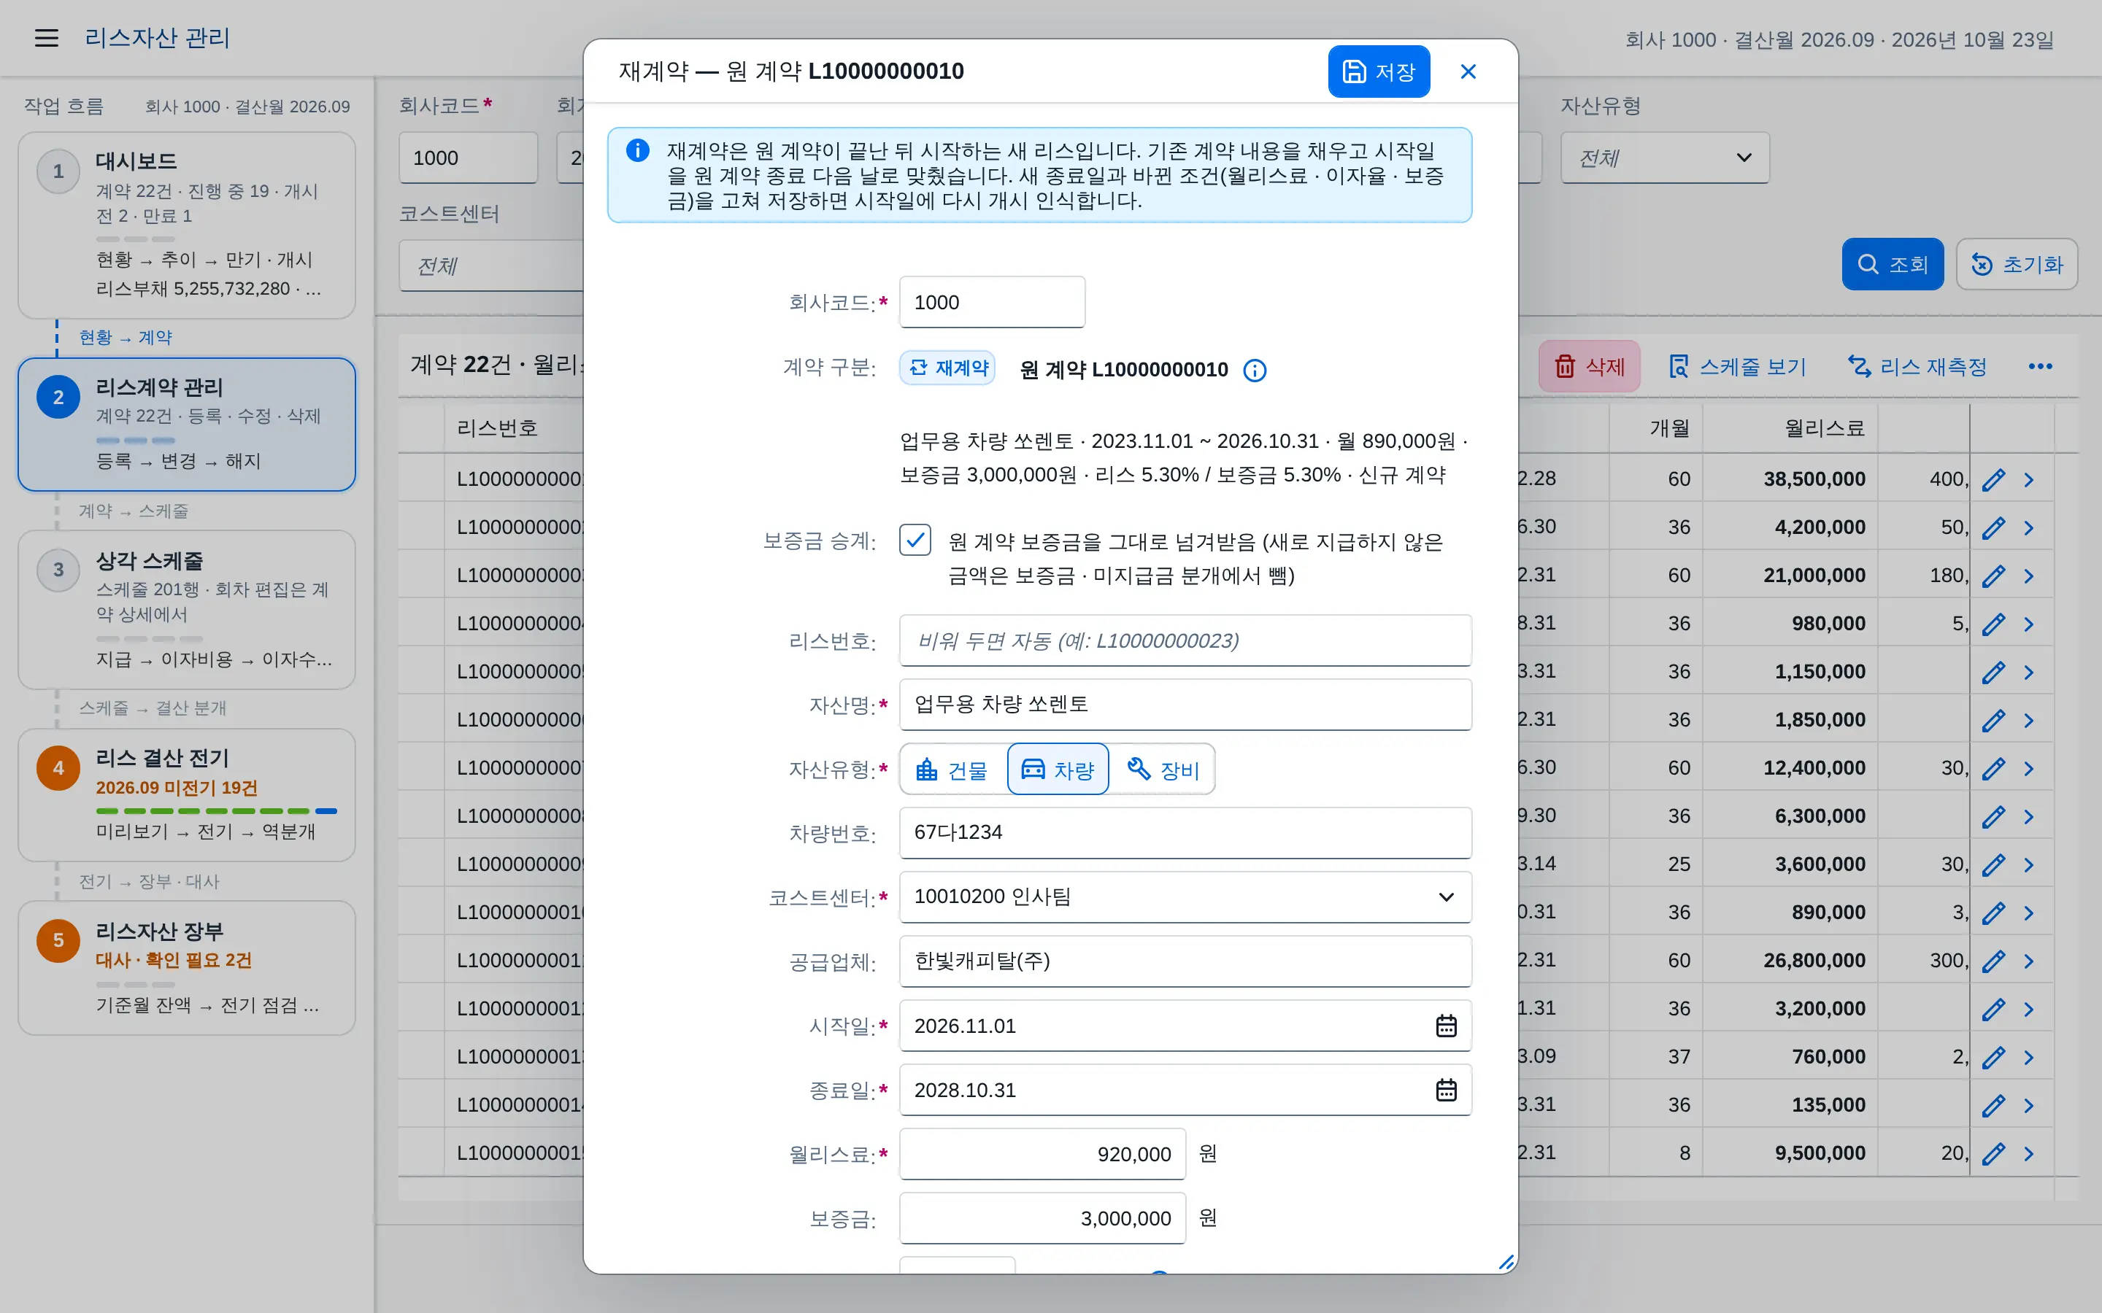The image size is (2102, 1313).
Task: Open the hamburger navigation menu
Action: pyautogui.click(x=46, y=38)
